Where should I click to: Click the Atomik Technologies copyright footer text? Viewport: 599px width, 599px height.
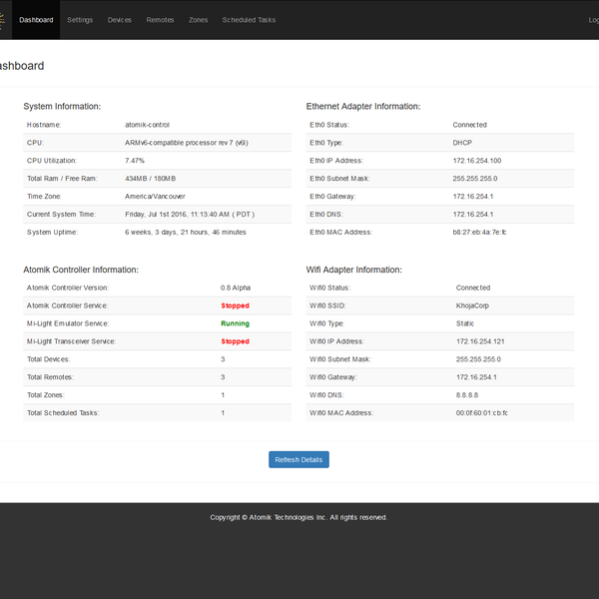point(299,517)
